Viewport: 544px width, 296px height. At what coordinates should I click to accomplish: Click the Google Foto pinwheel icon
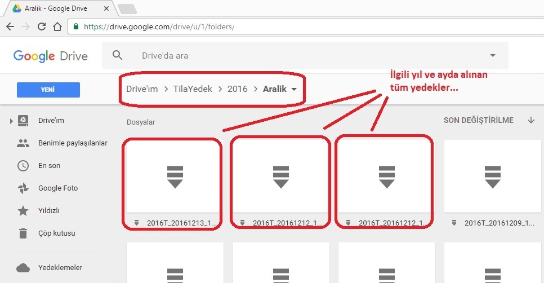[23, 188]
